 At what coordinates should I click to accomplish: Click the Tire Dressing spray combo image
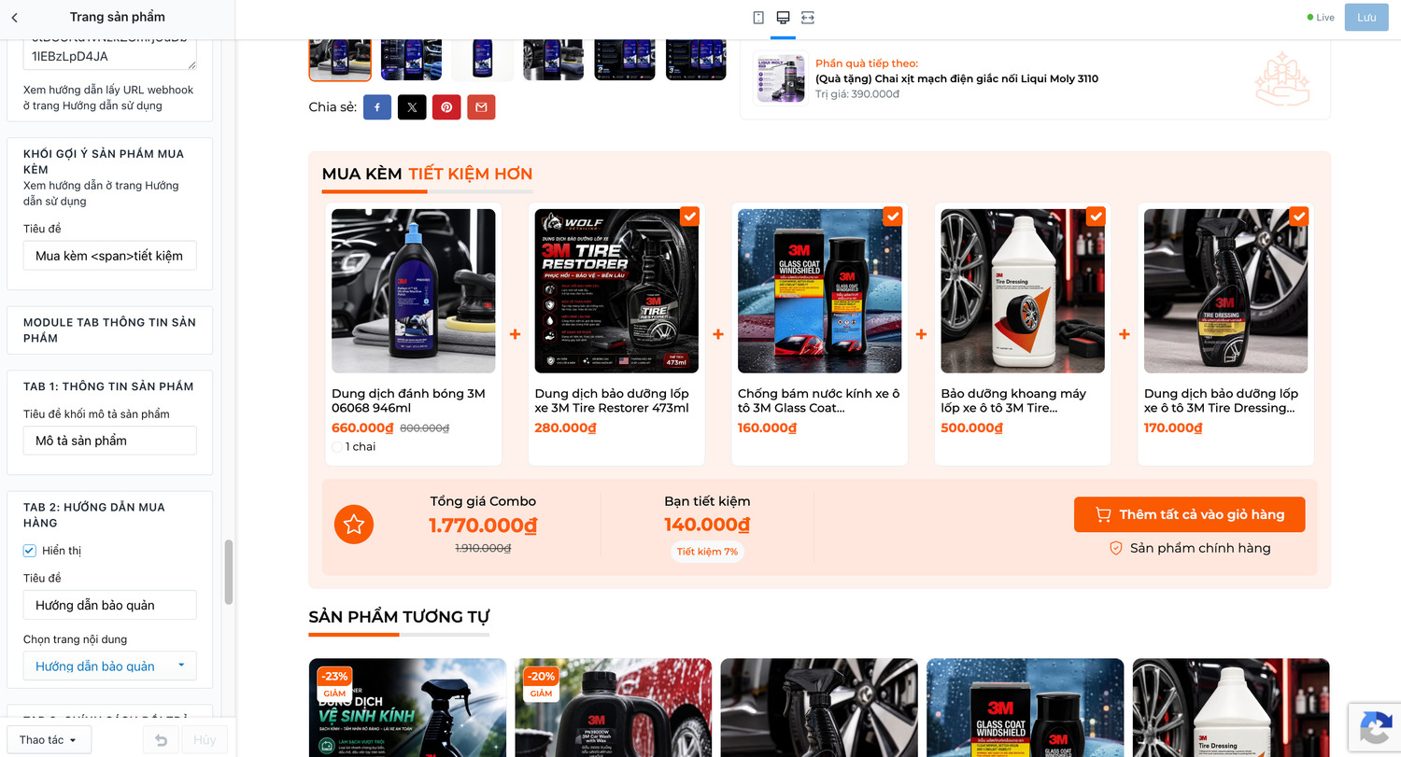1226,291
